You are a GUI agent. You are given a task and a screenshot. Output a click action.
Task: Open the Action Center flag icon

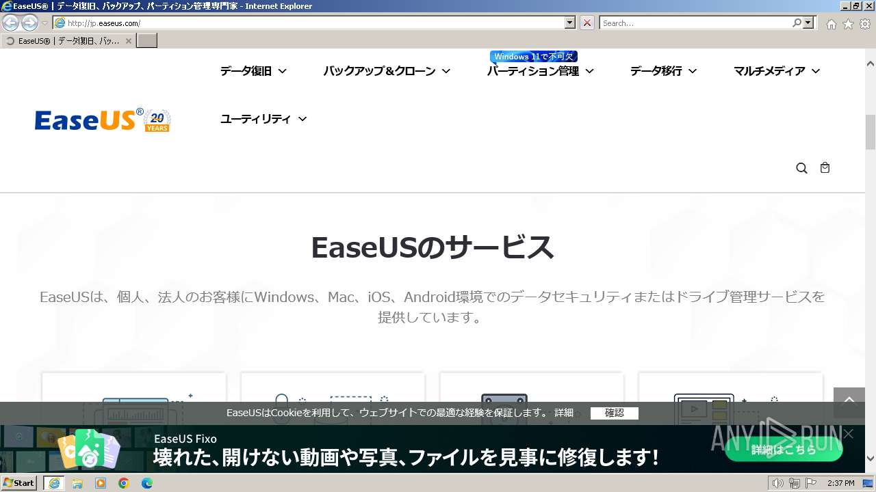(811, 483)
